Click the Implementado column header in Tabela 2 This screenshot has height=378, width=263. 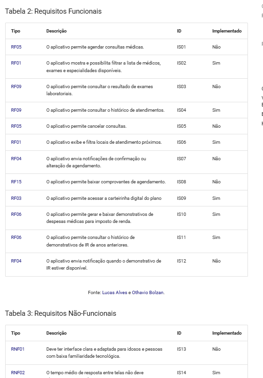click(227, 31)
